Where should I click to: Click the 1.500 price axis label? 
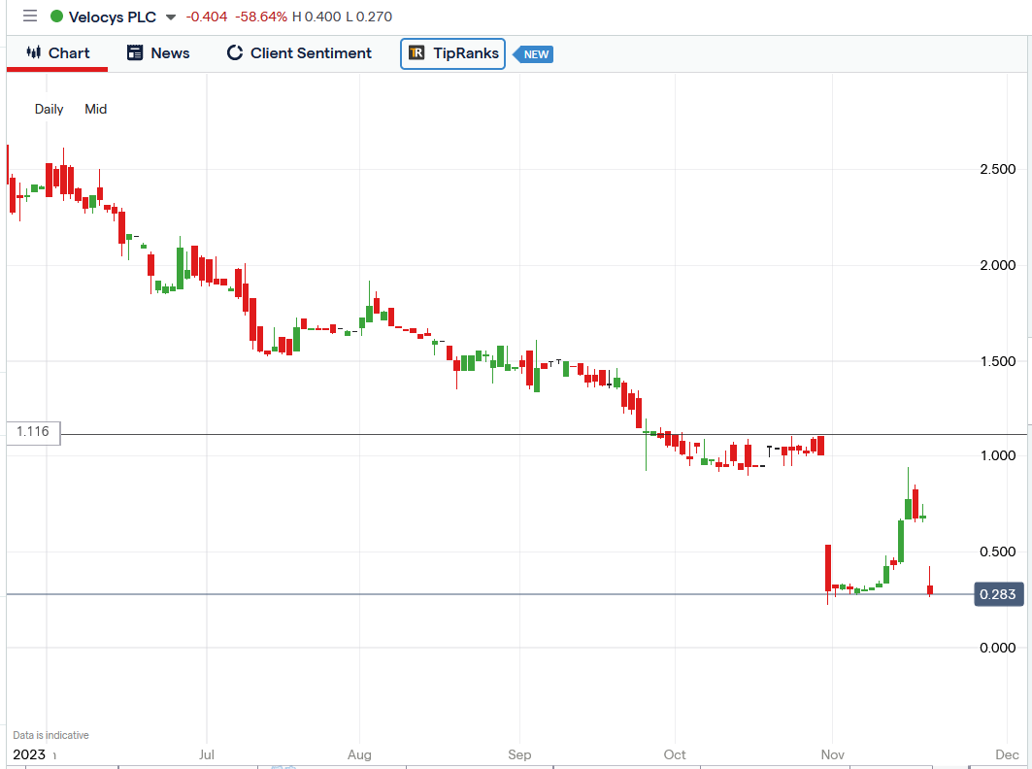(998, 361)
